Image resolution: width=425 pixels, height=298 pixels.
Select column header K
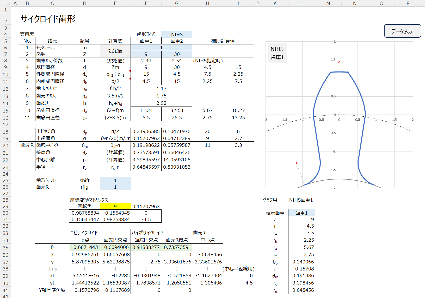coord(275,3)
